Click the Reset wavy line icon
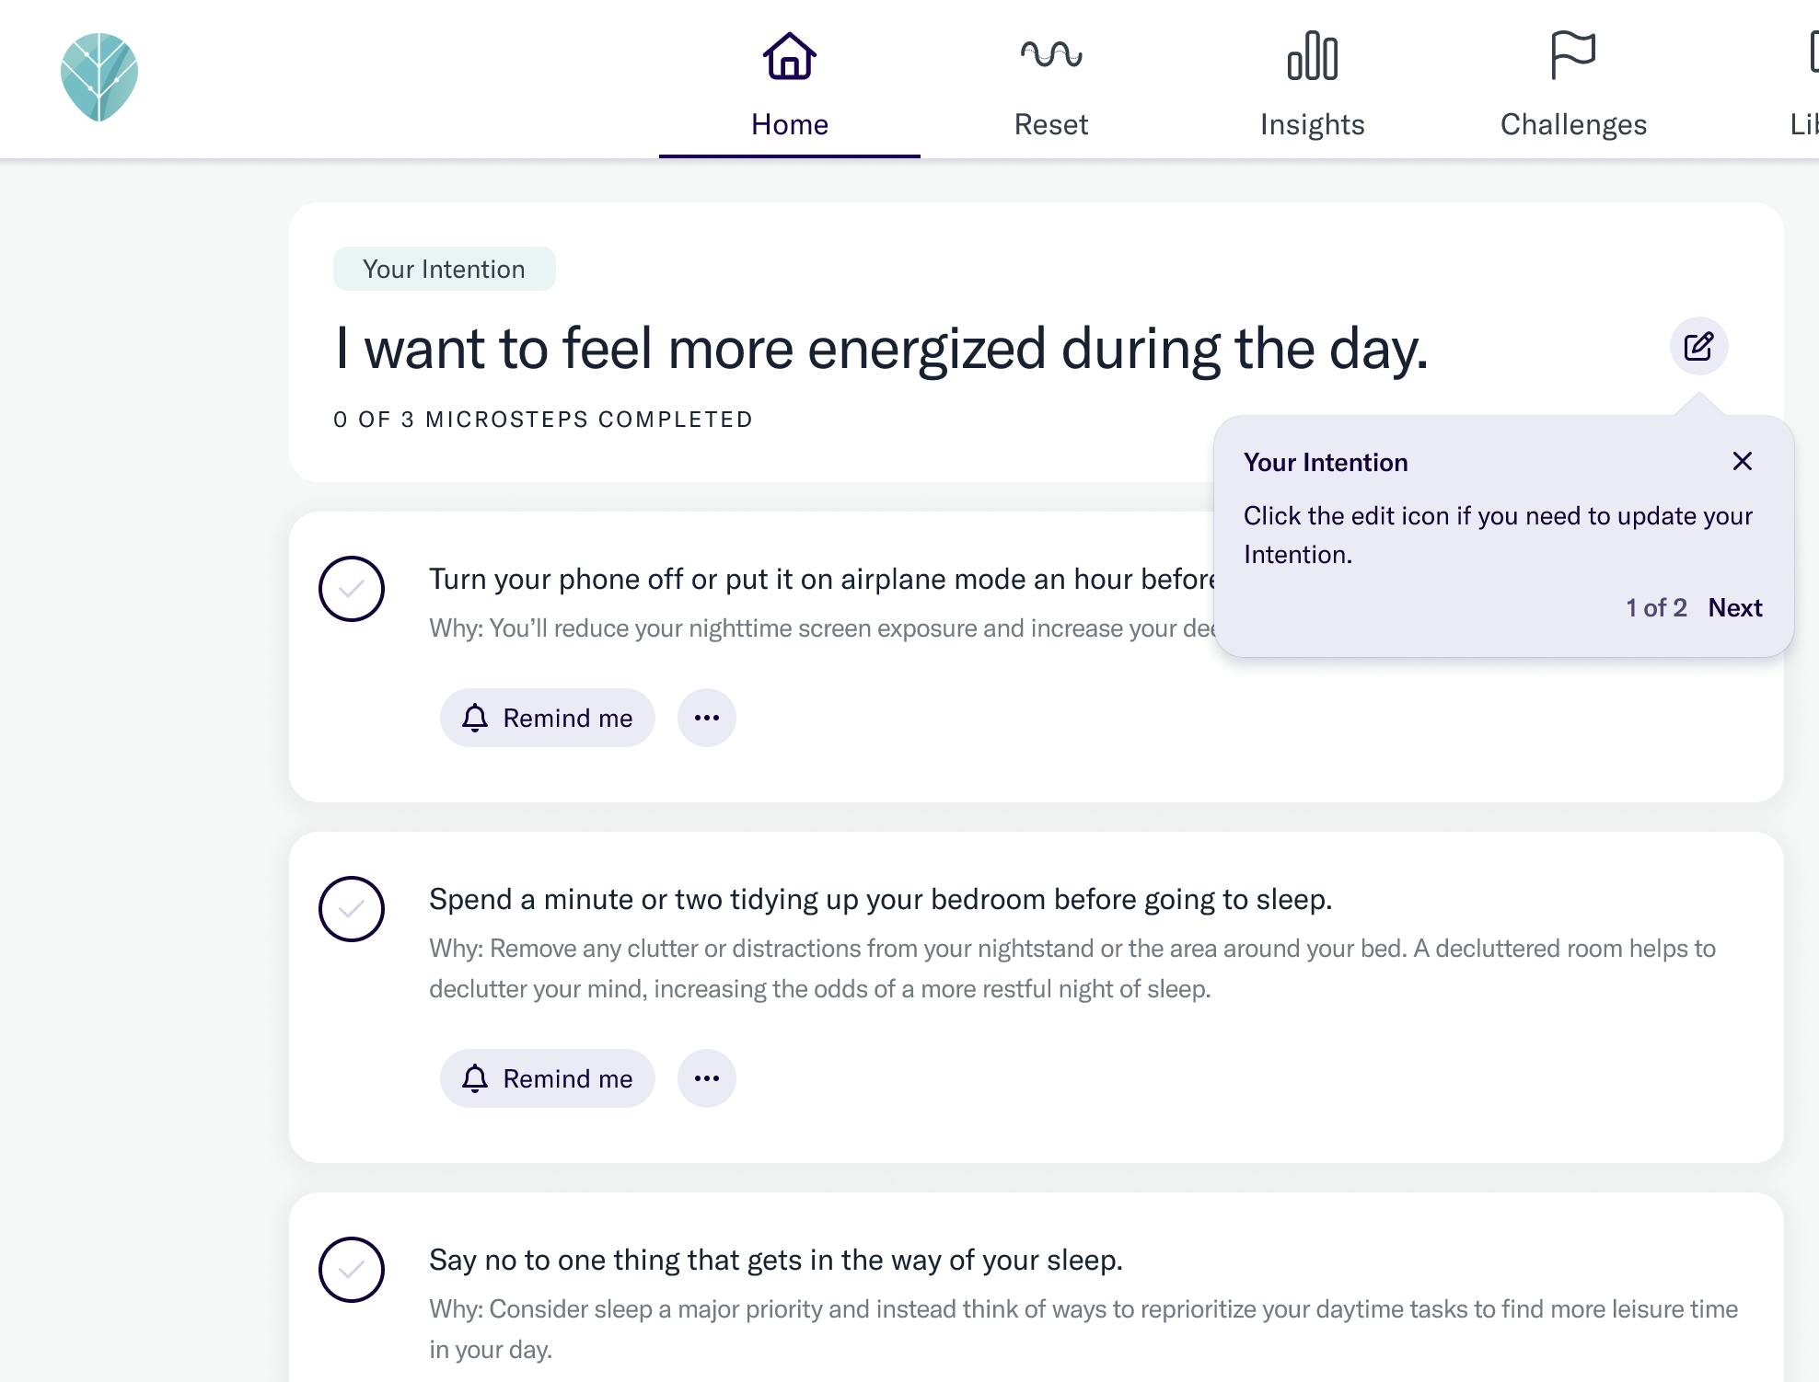The width and height of the screenshot is (1819, 1382). [1049, 55]
